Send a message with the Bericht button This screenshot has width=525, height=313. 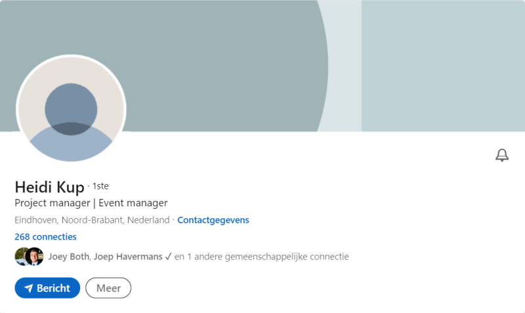(x=47, y=288)
